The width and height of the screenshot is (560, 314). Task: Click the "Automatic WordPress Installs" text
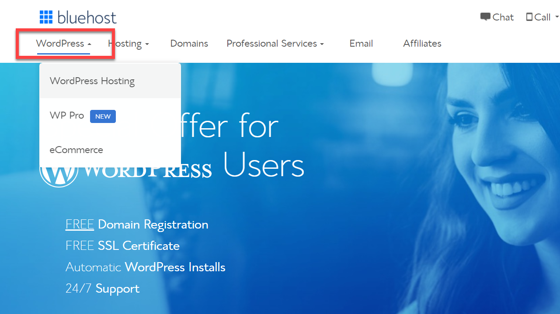click(146, 267)
